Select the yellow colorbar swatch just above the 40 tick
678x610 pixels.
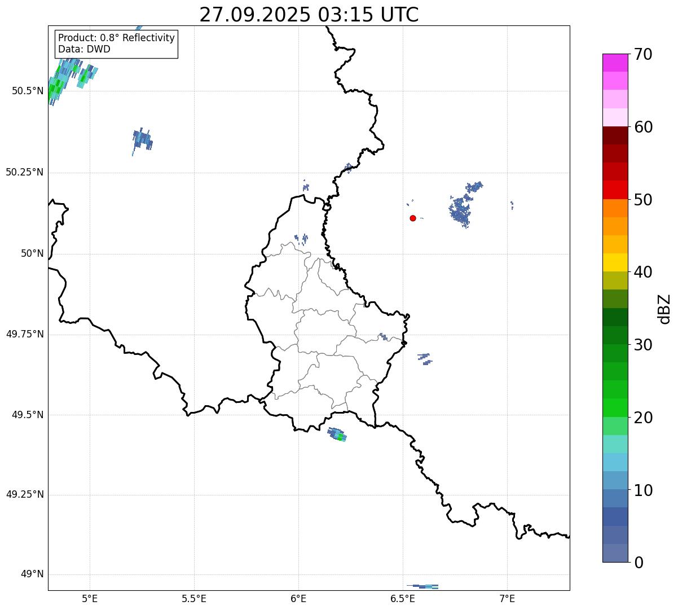[x=615, y=262]
